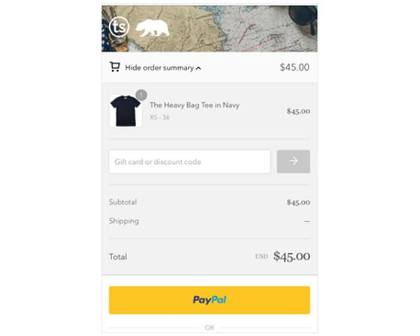
Task: Focus the gift card or discount code field
Action: [190, 162]
